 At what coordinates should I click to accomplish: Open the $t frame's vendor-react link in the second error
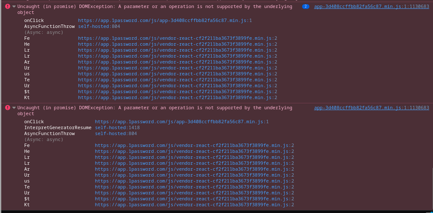click(x=194, y=199)
